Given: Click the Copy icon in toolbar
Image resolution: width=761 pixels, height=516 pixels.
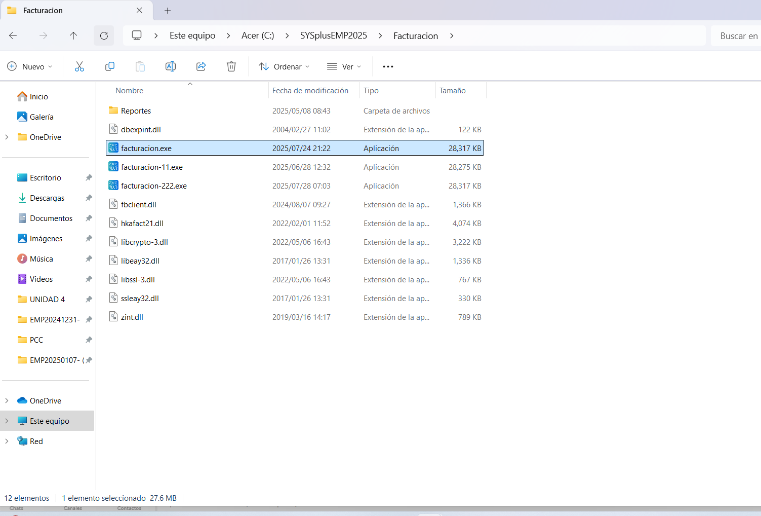Looking at the screenshot, I should [110, 66].
